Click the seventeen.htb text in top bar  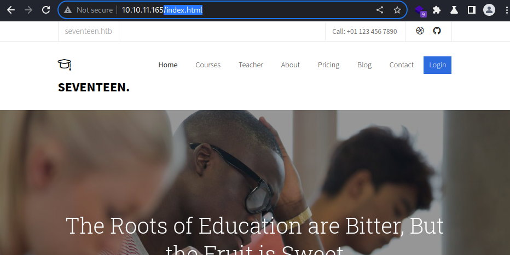(x=88, y=31)
